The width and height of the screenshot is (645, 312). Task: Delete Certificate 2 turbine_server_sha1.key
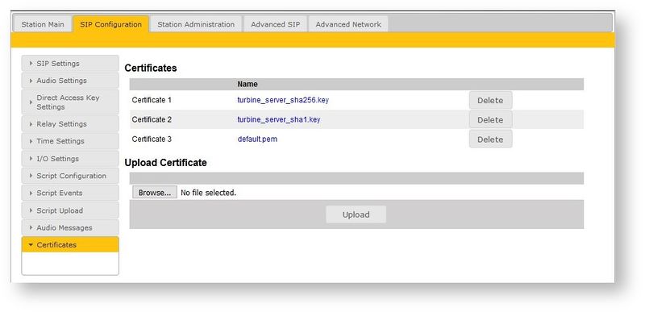click(x=490, y=120)
